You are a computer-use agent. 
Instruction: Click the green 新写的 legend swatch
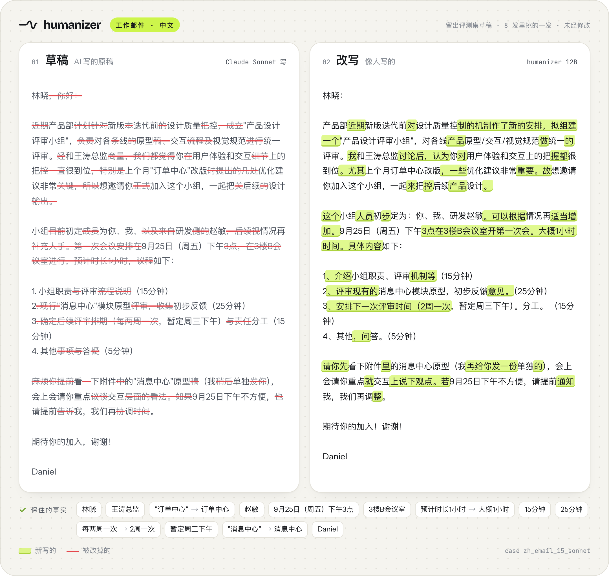25,551
